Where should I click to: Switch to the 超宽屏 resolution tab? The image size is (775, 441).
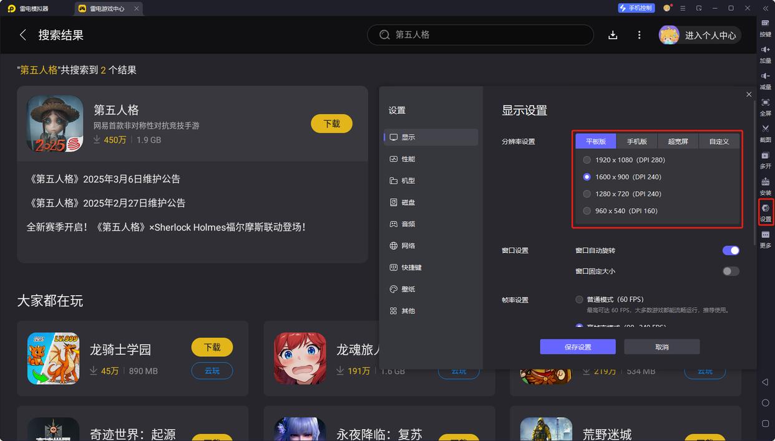tap(678, 141)
